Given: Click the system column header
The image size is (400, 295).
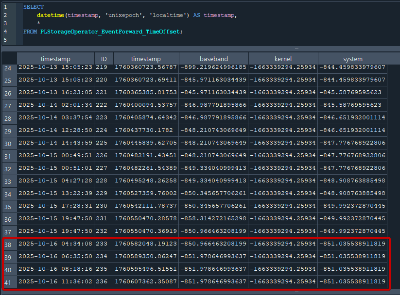Looking at the screenshot, I should point(352,59).
